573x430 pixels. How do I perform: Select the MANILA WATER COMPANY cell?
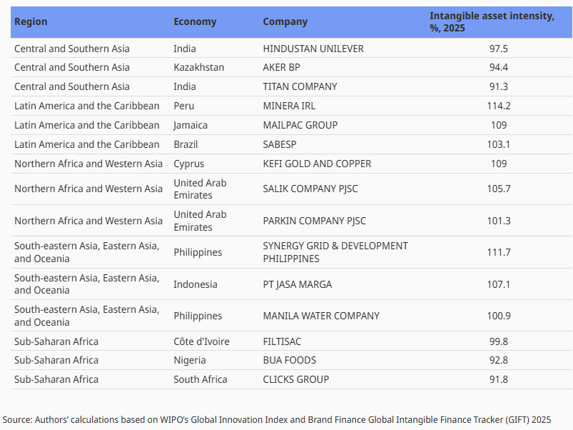pyautogui.click(x=321, y=316)
